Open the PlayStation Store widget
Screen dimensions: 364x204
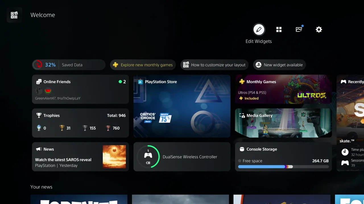182,106
